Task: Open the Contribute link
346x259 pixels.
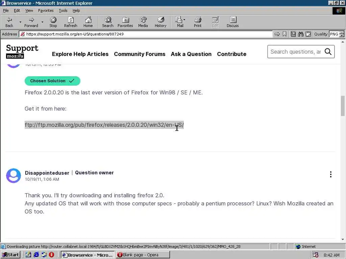Action: coord(232,54)
